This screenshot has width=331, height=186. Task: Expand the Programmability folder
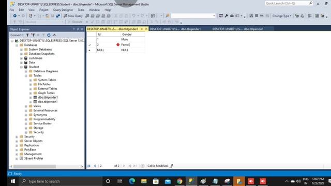tap(26, 119)
